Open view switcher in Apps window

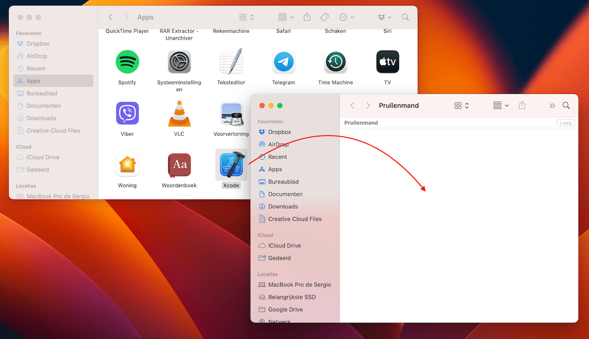click(x=246, y=17)
